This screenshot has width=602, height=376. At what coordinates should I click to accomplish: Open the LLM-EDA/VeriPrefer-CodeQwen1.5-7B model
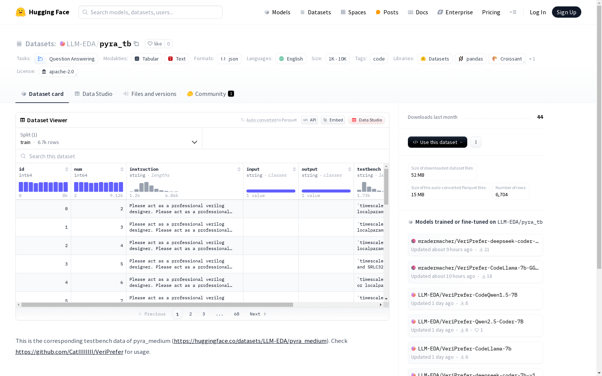tap(475, 299)
